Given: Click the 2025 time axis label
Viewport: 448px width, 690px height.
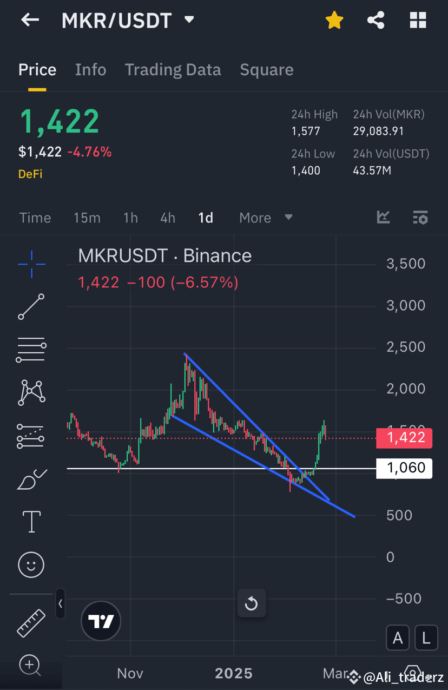Looking at the screenshot, I should (x=234, y=673).
